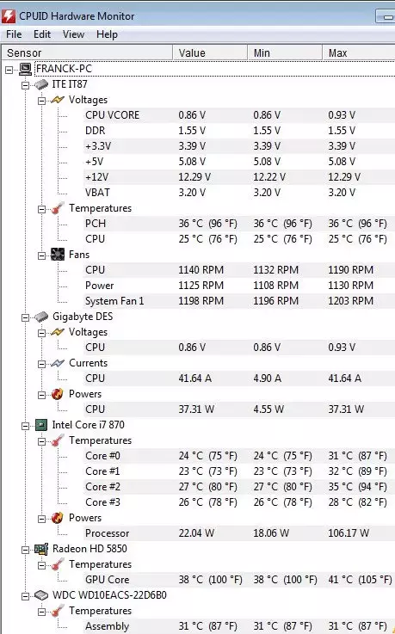The image size is (395, 634).
Task: Click the Fans icon under ITE IT87
Action: point(58,255)
